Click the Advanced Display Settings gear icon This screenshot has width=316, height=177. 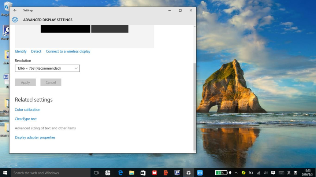tap(15, 20)
